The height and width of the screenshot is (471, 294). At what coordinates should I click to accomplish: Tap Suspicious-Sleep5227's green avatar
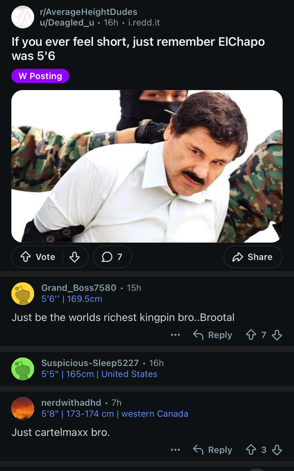[22, 369]
